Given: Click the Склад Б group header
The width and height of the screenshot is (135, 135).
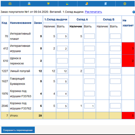Looking at the screenshot, I should tap(109, 19).
